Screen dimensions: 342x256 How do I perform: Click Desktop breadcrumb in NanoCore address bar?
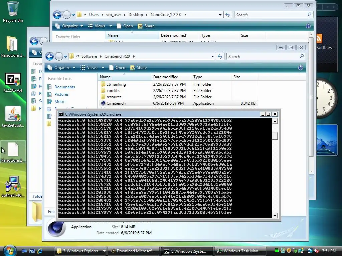[136, 15]
